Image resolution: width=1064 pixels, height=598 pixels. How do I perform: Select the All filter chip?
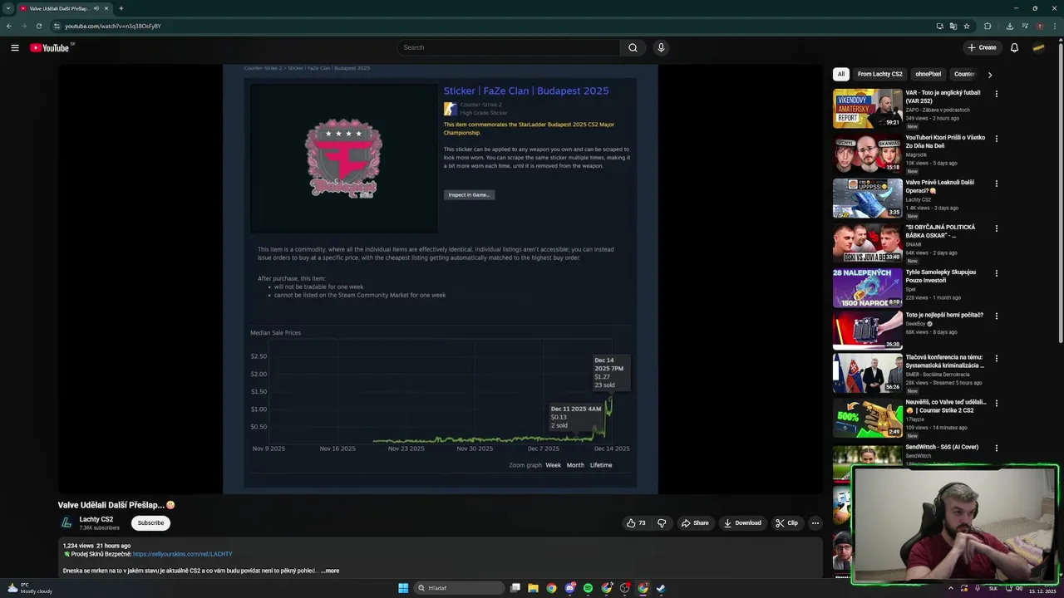(x=840, y=74)
